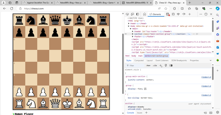Open the Performance gauge icon in DevTools
Image resolution: width=221 pixels, height=115 pixels.
(x=184, y=14)
